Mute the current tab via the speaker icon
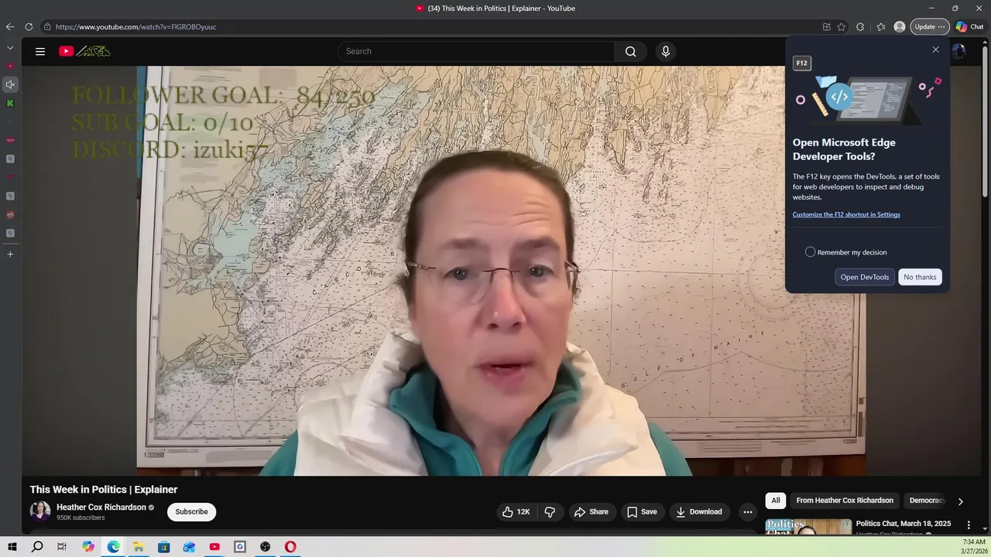This screenshot has width=991, height=557. click(x=10, y=84)
